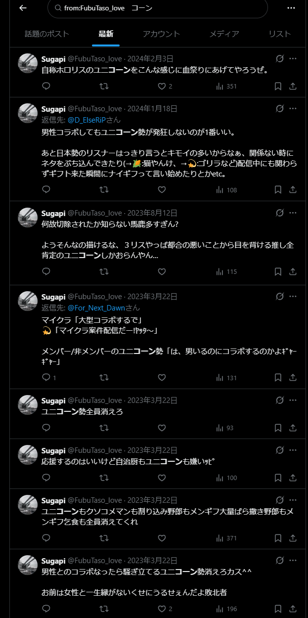Click the Grok icon on the February 3 post
Screen dimensions: 308x618
(x=280, y=59)
